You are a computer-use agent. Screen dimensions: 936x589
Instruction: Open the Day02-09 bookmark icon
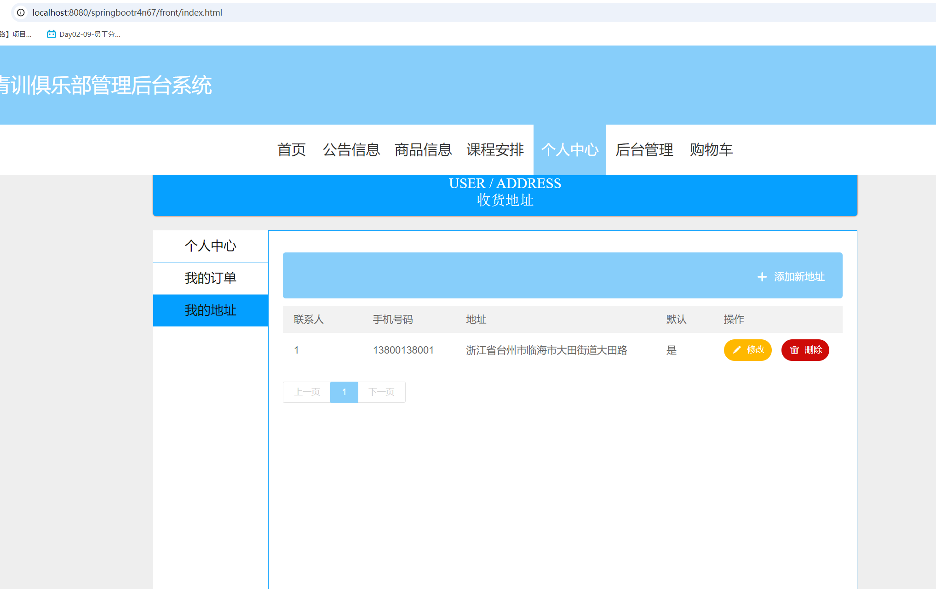click(52, 34)
